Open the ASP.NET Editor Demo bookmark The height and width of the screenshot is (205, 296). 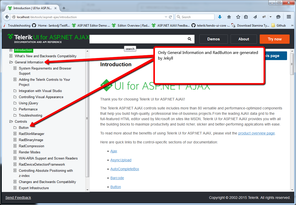(x=91, y=26)
